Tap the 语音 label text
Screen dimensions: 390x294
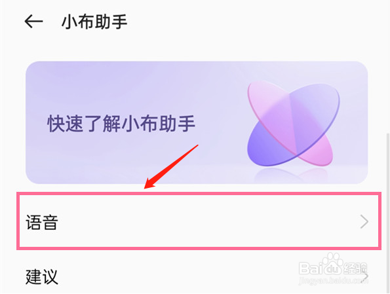(42, 222)
